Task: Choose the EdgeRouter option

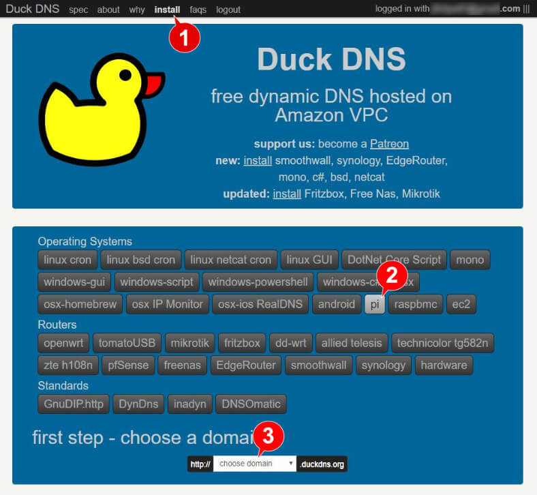Action: [x=246, y=365]
